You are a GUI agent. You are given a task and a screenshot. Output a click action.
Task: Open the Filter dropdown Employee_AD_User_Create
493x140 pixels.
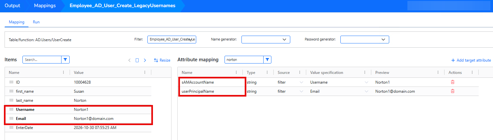pos(171,40)
